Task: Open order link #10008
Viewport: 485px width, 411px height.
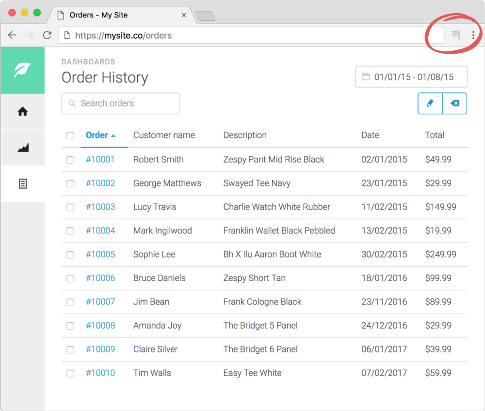Action: pyautogui.click(x=100, y=325)
